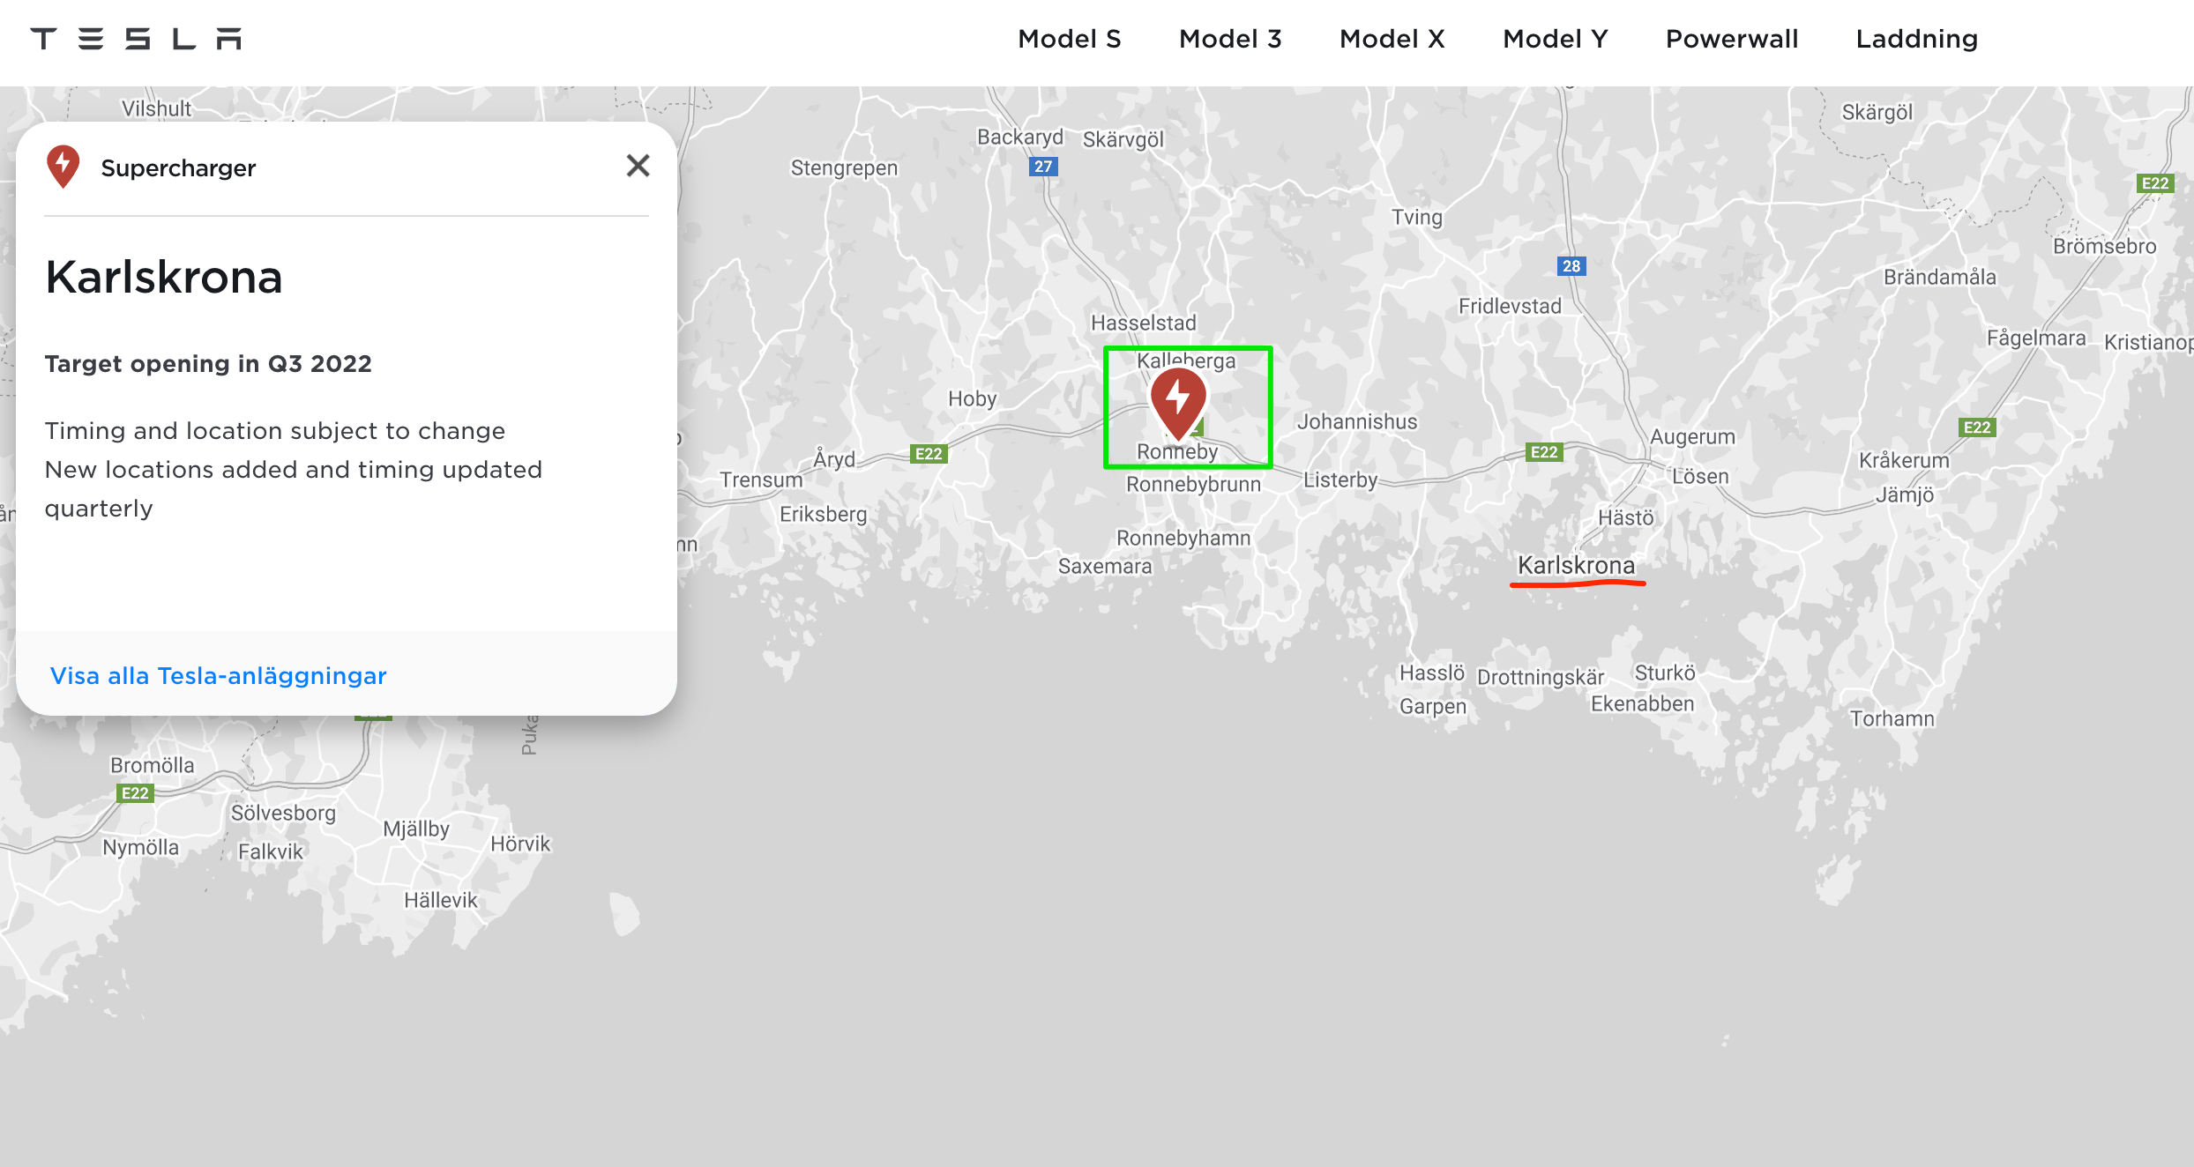
Task: Click the Torhamn map label
Action: (x=1892, y=718)
